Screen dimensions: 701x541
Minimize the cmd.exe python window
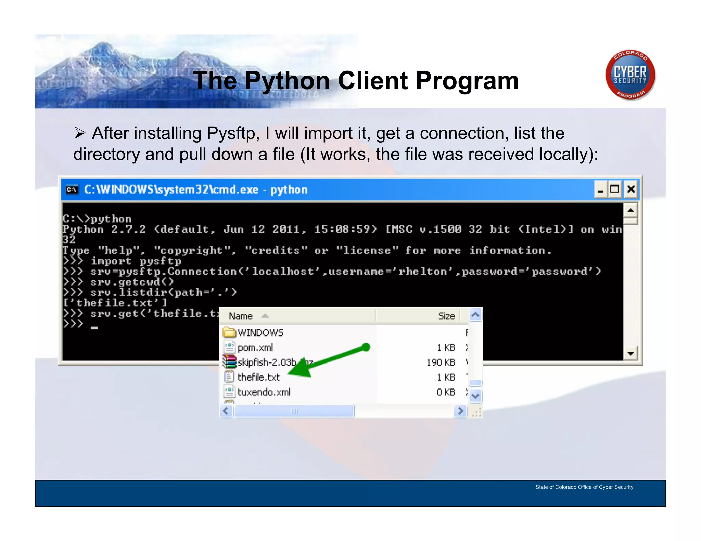coord(600,189)
